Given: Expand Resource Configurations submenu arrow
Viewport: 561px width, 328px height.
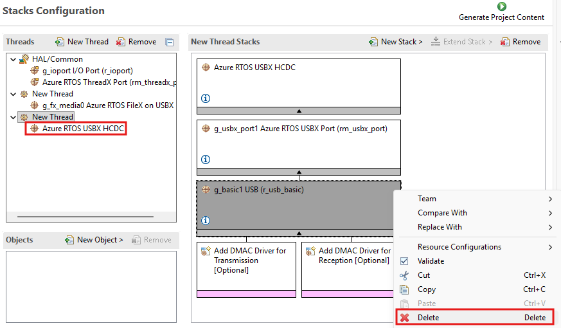Looking at the screenshot, I should pyautogui.click(x=550, y=247).
